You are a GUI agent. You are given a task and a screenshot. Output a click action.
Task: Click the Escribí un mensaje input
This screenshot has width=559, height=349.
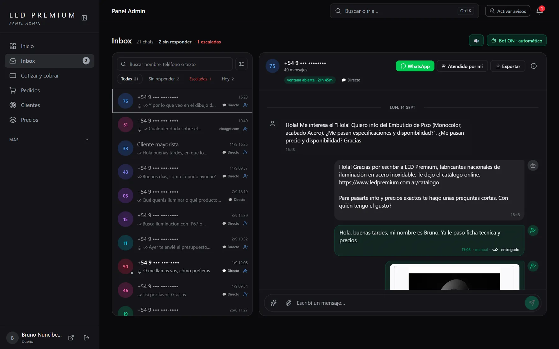(x=408, y=303)
